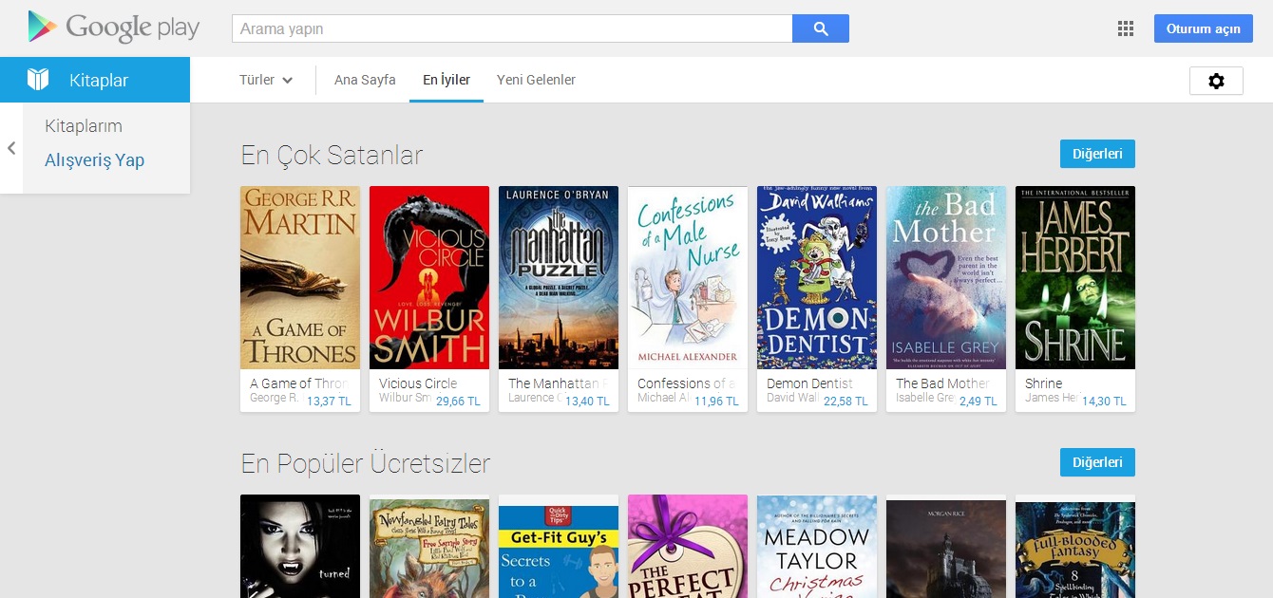The width and height of the screenshot is (1273, 598).
Task: Click the 11,96 TL price
Action: tap(716, 402)
